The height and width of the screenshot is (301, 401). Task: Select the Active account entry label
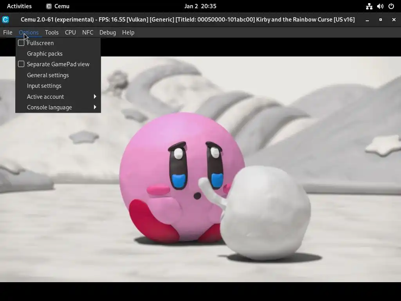[45, 97]
